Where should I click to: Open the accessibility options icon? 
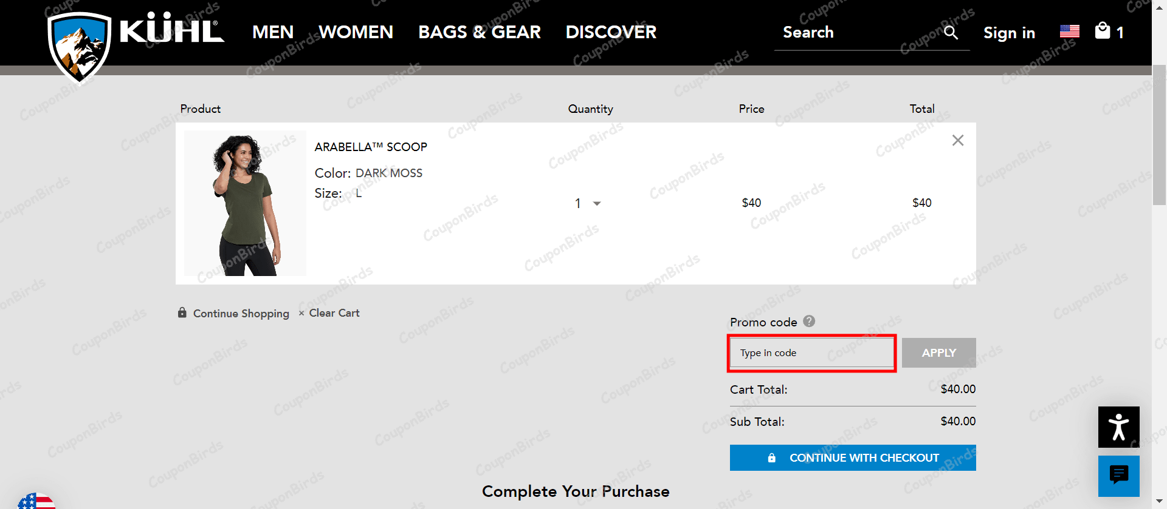pyautogui.click(x=1118, y=426)
